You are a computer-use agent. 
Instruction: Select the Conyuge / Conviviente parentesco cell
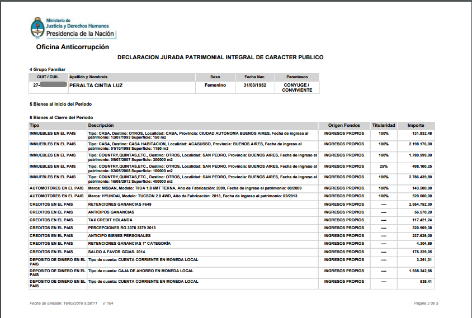(297, 88)
